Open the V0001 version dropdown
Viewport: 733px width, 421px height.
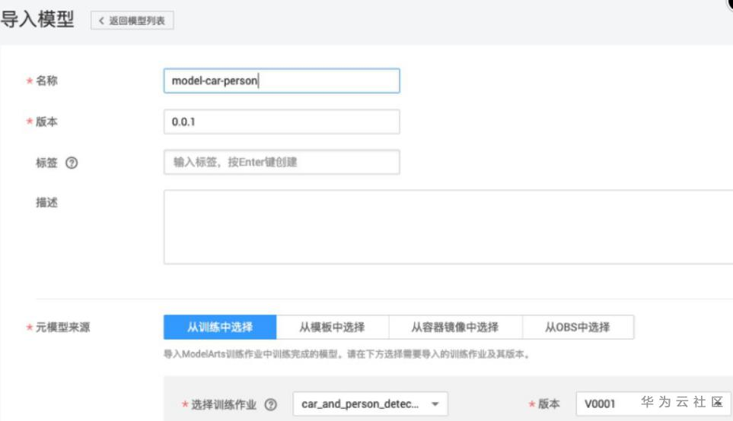click(654, 404)
